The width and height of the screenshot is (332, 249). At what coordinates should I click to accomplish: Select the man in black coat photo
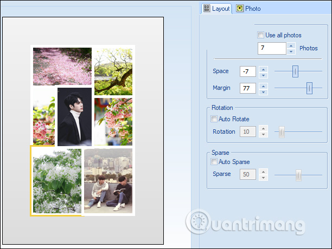point(74,117)
